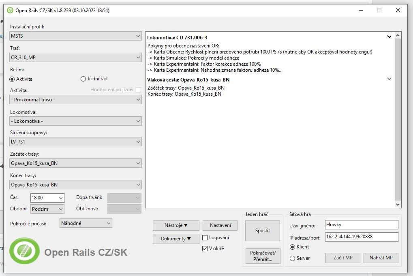Open the Pokročilé počasí dropdown
Viewport: 413px width, 276px height.
pyautogui.click(x=86, y=223)
